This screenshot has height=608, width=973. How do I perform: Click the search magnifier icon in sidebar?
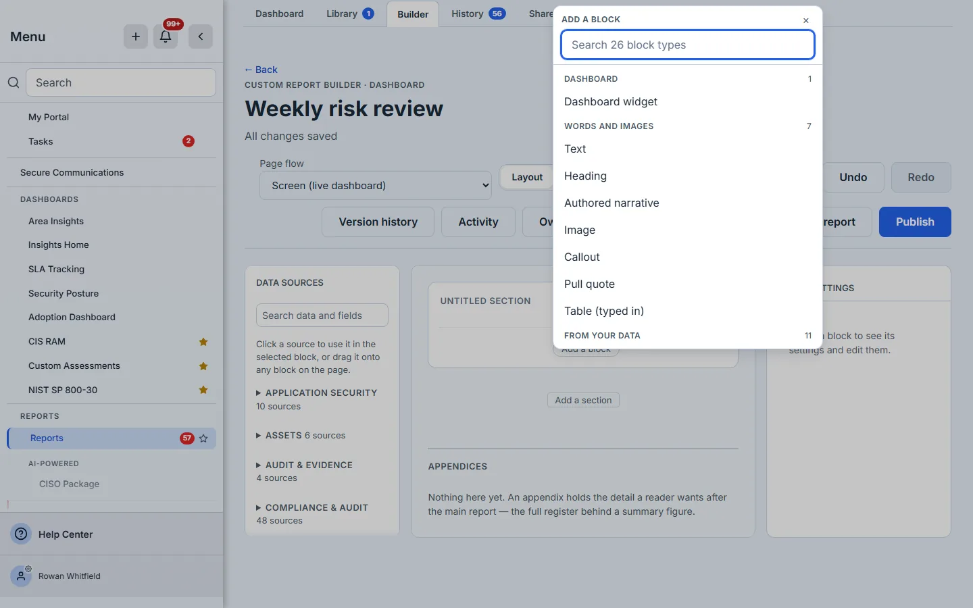click(14, 82)
